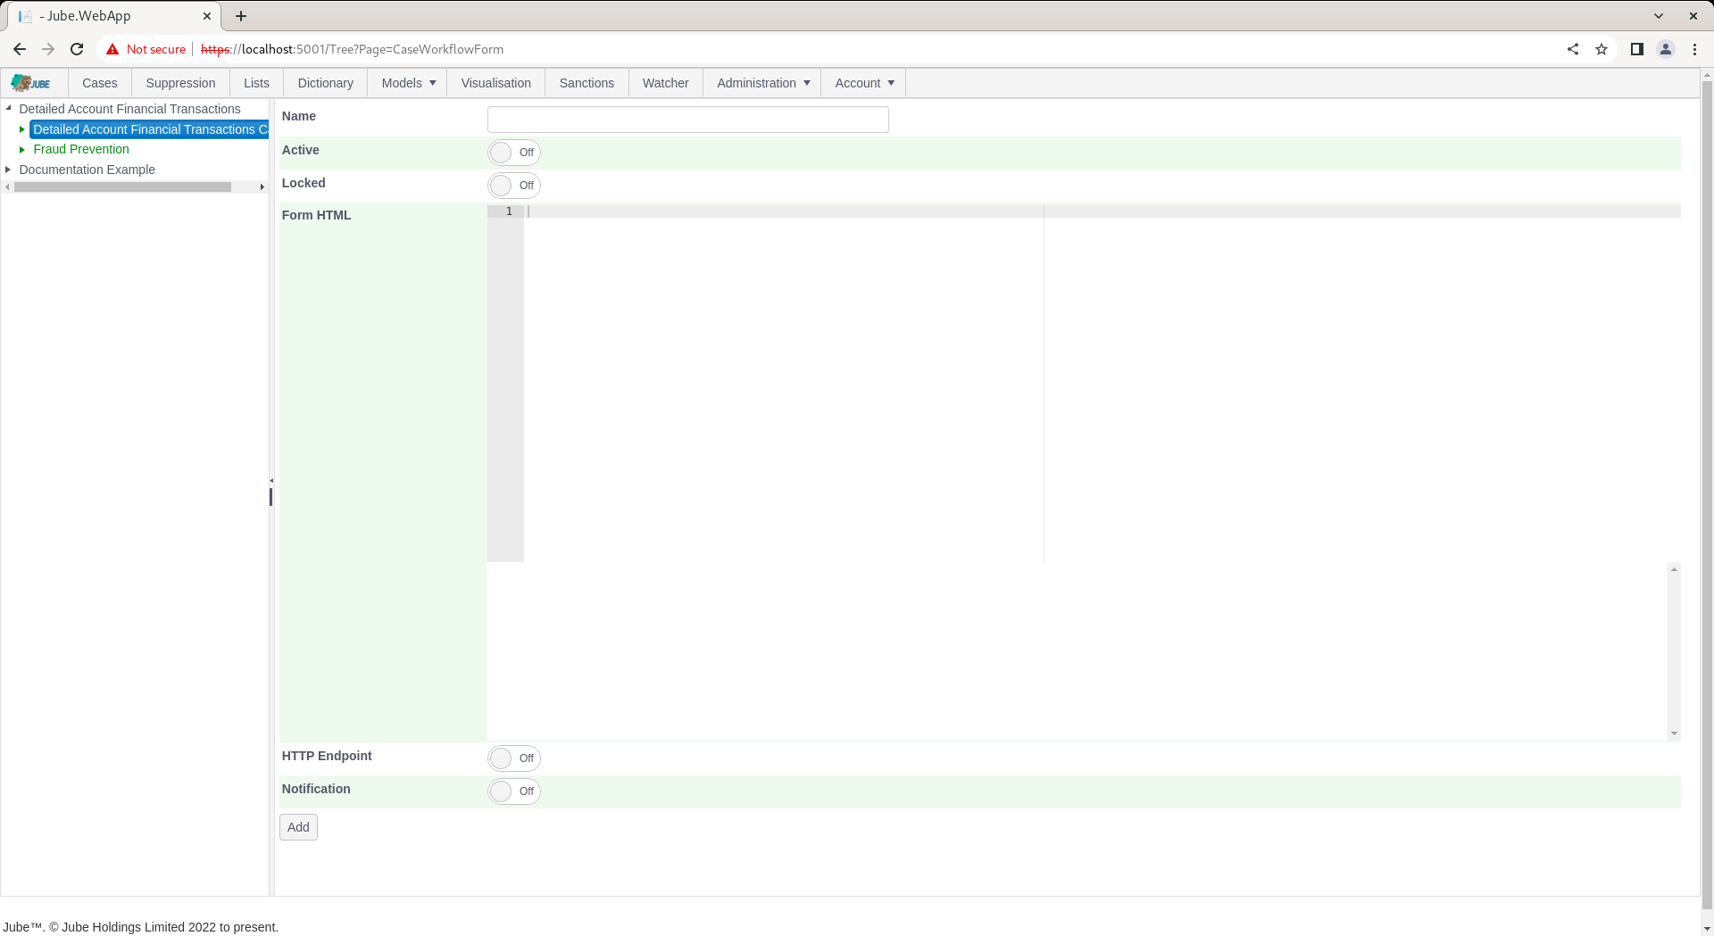This screenshot has width=1714, height=936.
Task: Reload the page with the refresh icon
Action: pos(77,49)
